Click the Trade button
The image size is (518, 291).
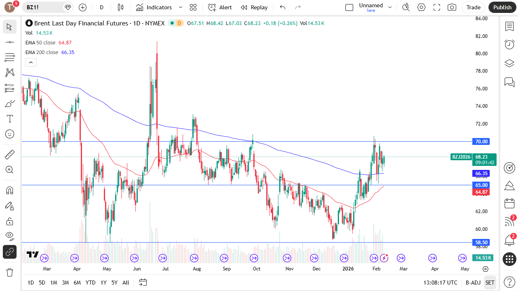pyautogui.click(x=474, y=7)
